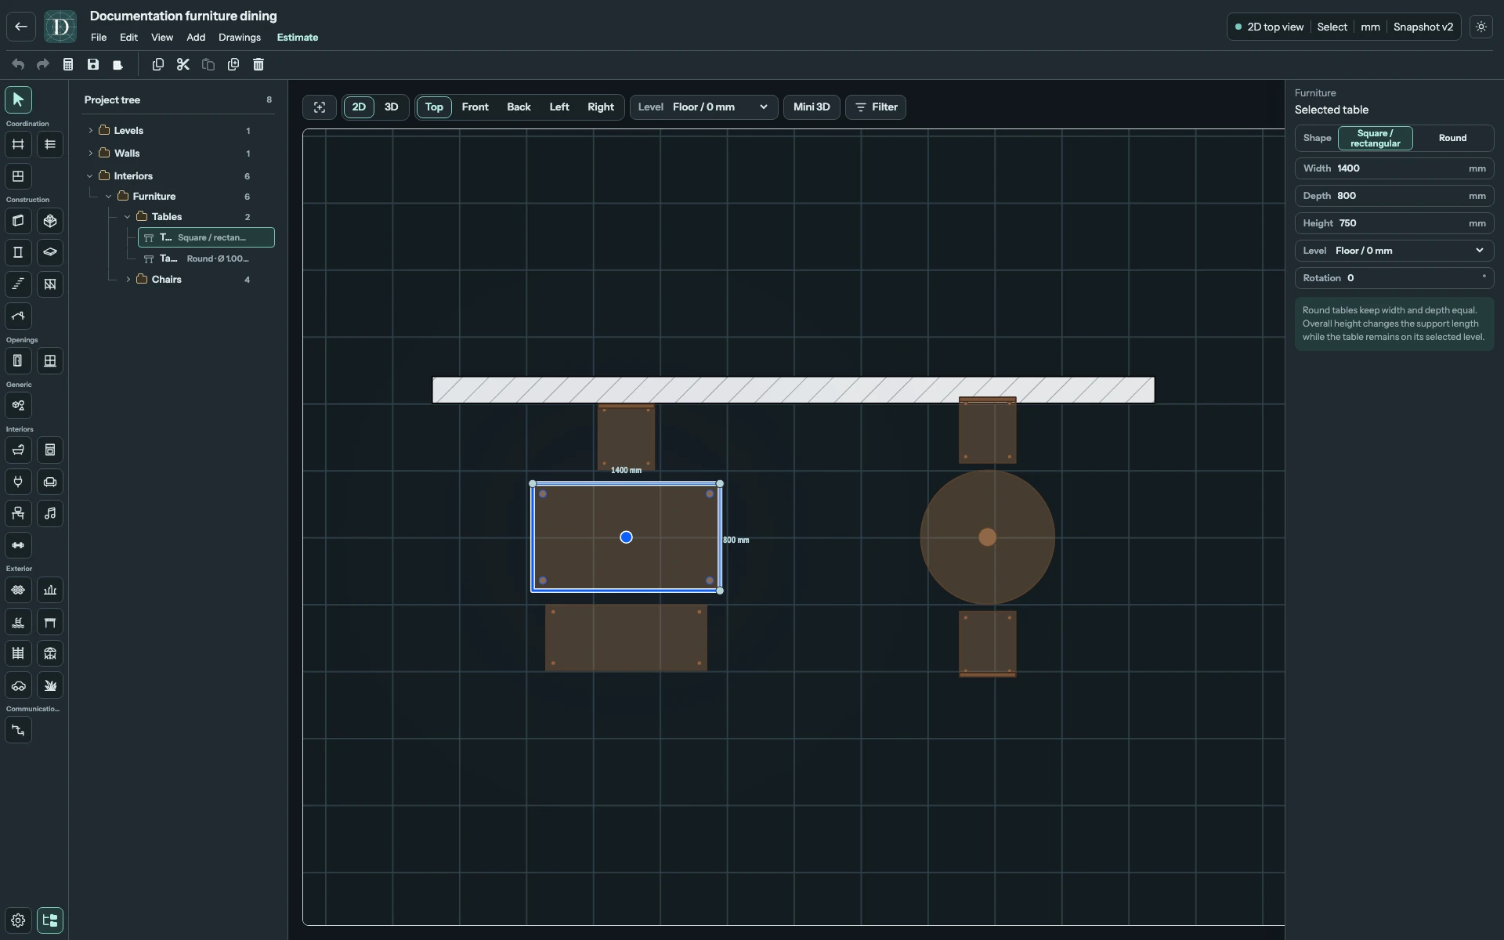Select the bathtub interiors tool
The height and width of the screenshot is (940, 1504).
click(x=18, y=450)
